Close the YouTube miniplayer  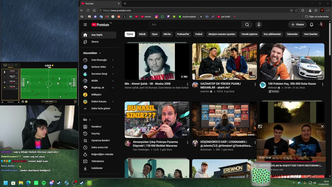[x=322, y=126]
